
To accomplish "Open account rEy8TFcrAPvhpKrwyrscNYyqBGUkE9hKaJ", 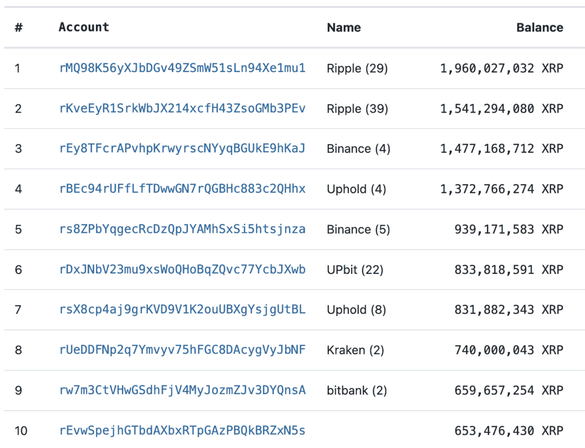I will click(182, 149).
